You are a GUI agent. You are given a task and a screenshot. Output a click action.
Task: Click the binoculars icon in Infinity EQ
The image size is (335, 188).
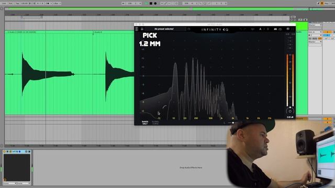(x=275, y=29)
